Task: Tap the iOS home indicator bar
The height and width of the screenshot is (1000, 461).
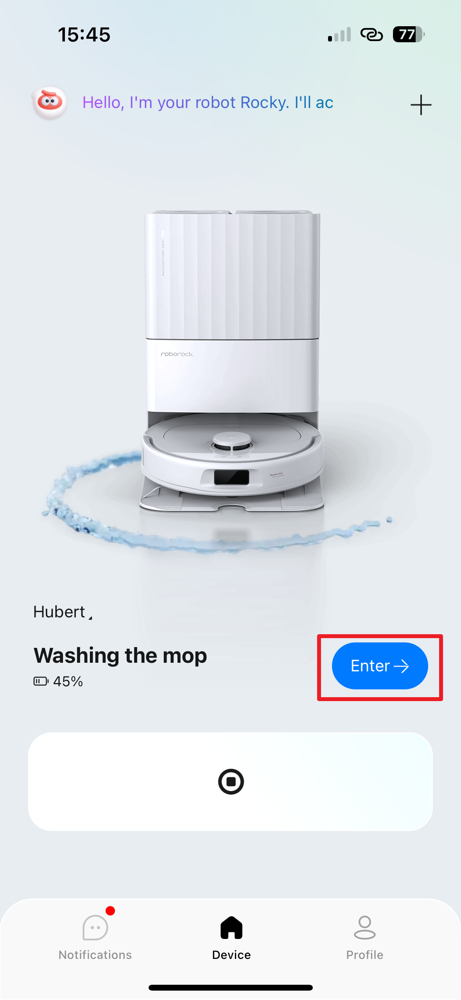Action: point(230,987)
